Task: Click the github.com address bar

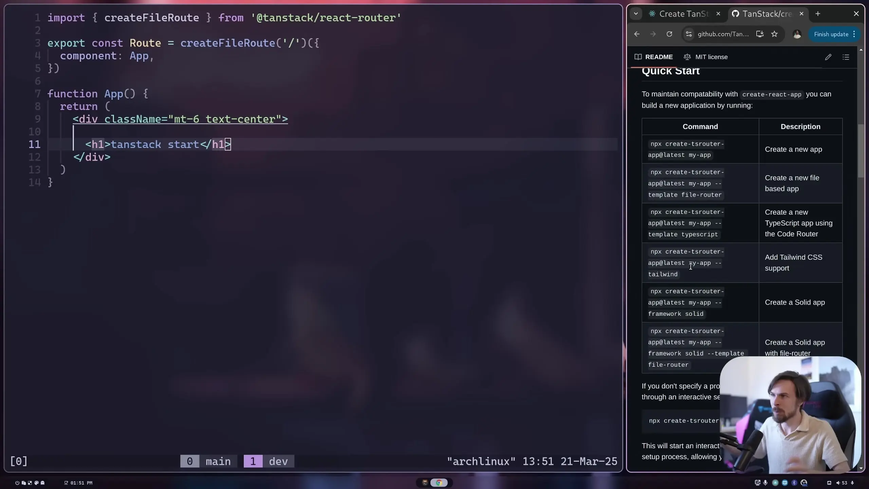Action: pos(723,34)
